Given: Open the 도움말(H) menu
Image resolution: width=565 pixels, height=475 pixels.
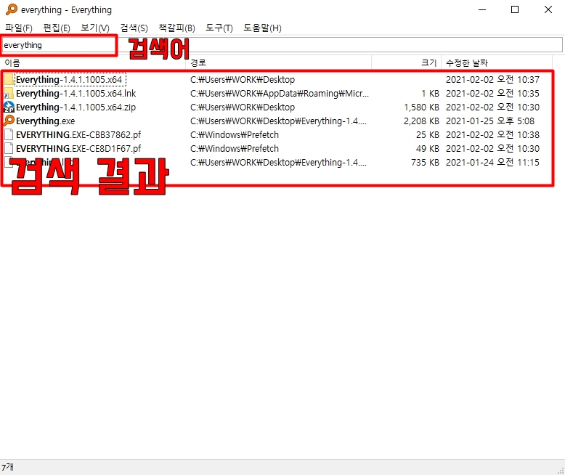Looking at the screenshot, I should tap(262, 28).
